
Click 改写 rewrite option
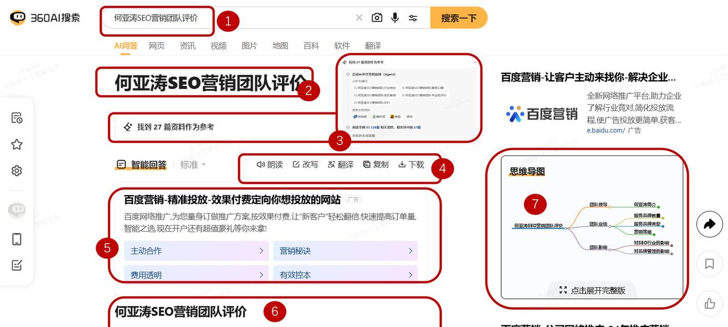coord(305,165)
